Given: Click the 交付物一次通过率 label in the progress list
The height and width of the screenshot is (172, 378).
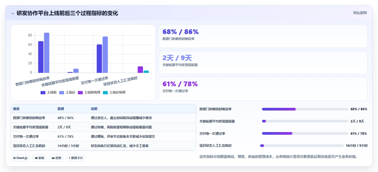Looking at the screenshot, I should pos(212,134).
